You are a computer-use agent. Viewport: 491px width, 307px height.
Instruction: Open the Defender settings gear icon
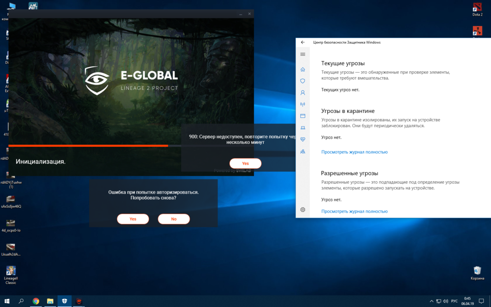pos(302,210)
